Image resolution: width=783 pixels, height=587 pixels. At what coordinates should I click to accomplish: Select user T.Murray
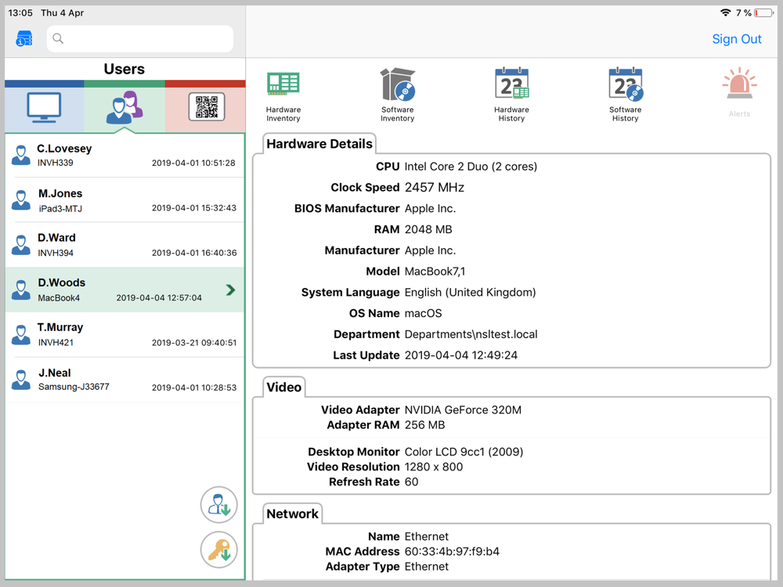pos(124,335)
